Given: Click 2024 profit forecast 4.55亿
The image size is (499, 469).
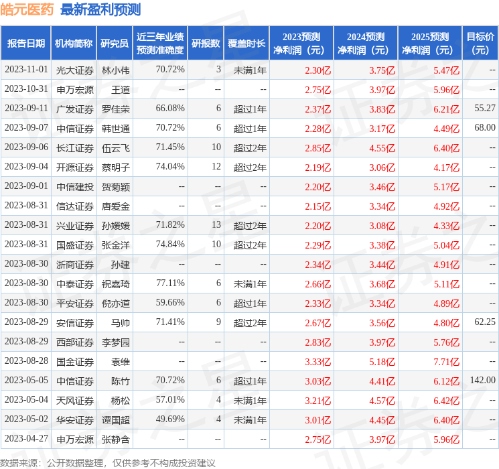Looking at the screenshot, I should [x=382, y=148].
